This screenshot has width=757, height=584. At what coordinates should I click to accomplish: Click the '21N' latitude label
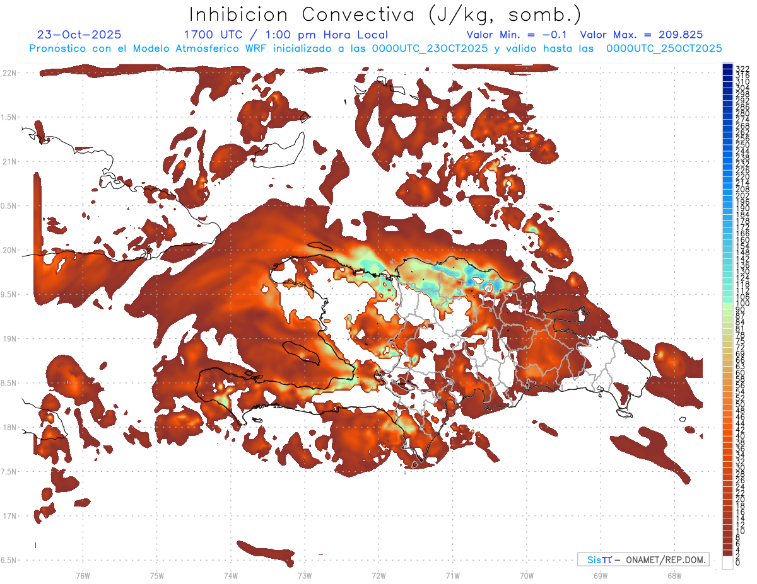point(9,162)
